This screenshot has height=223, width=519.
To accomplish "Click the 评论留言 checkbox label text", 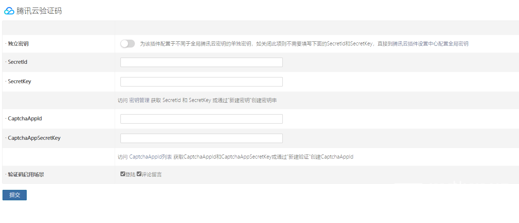I will tap(151, 175).
